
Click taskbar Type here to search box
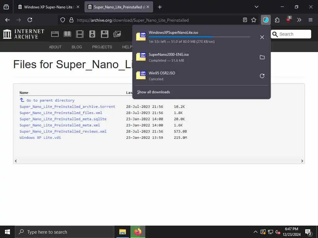tap(65, 232)
